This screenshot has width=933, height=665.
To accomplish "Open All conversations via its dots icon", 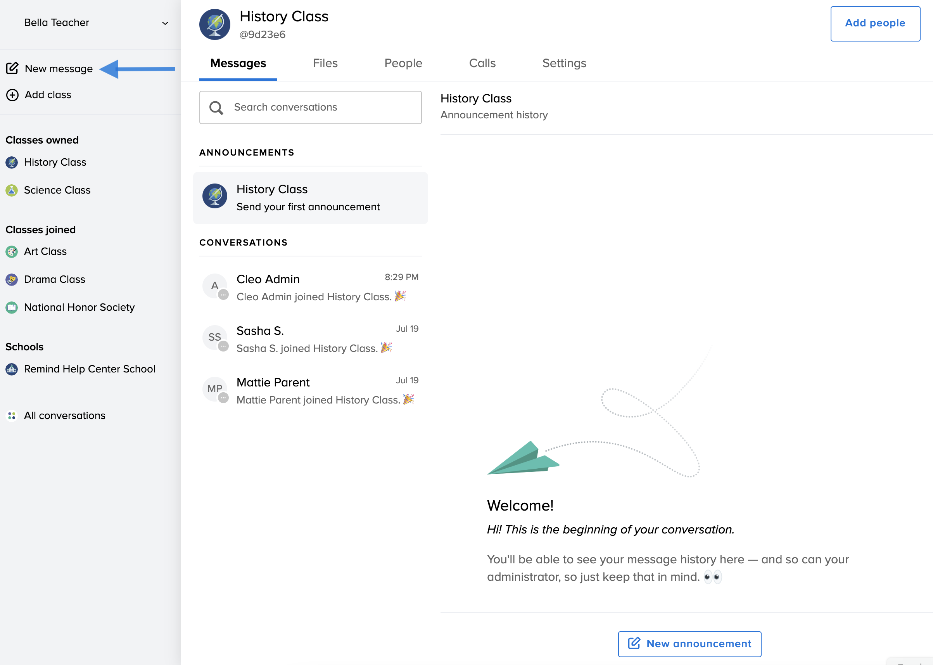I will click(x=12, y=416).
